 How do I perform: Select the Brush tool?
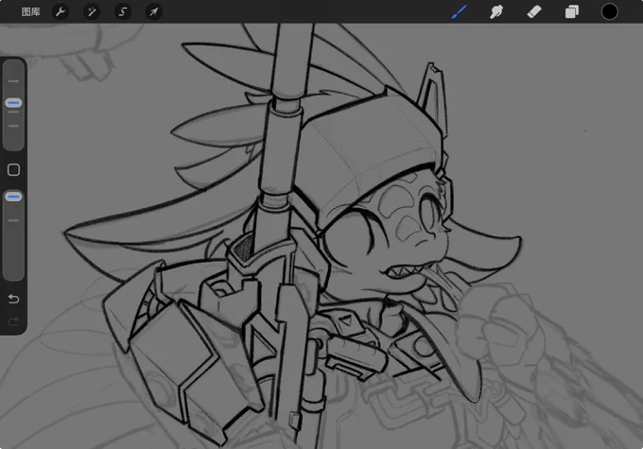coord(459,12)
